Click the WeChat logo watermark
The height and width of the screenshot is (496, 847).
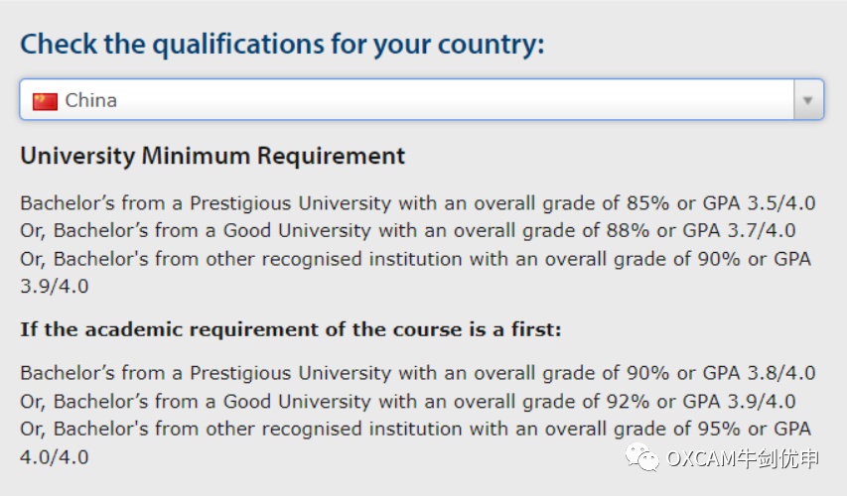pyautogui.click(x=642, y=457)
